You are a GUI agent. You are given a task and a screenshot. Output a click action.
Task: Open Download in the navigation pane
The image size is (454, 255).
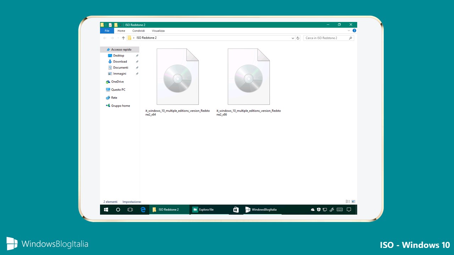120,62
